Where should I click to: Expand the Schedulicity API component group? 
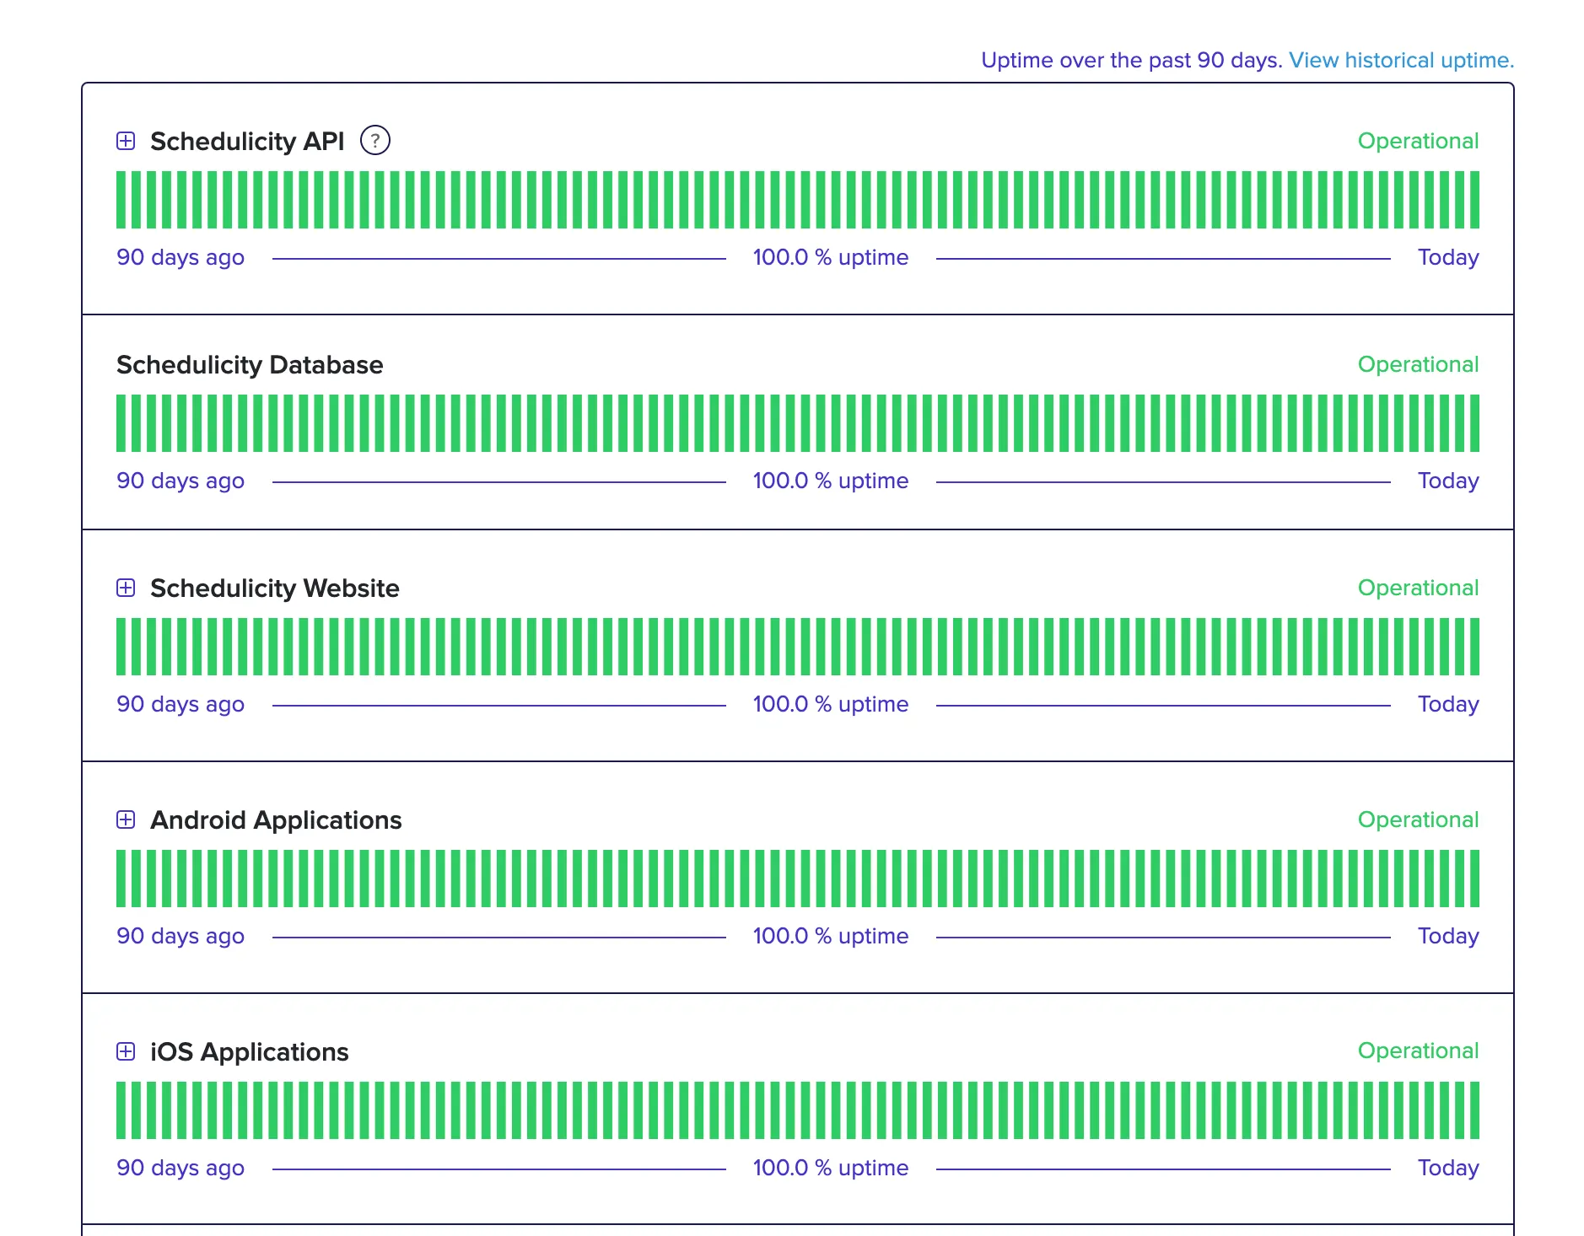pos(126,141)
